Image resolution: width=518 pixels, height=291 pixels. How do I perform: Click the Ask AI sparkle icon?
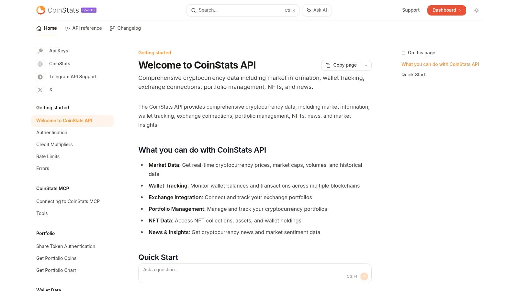tap(309, 10)
